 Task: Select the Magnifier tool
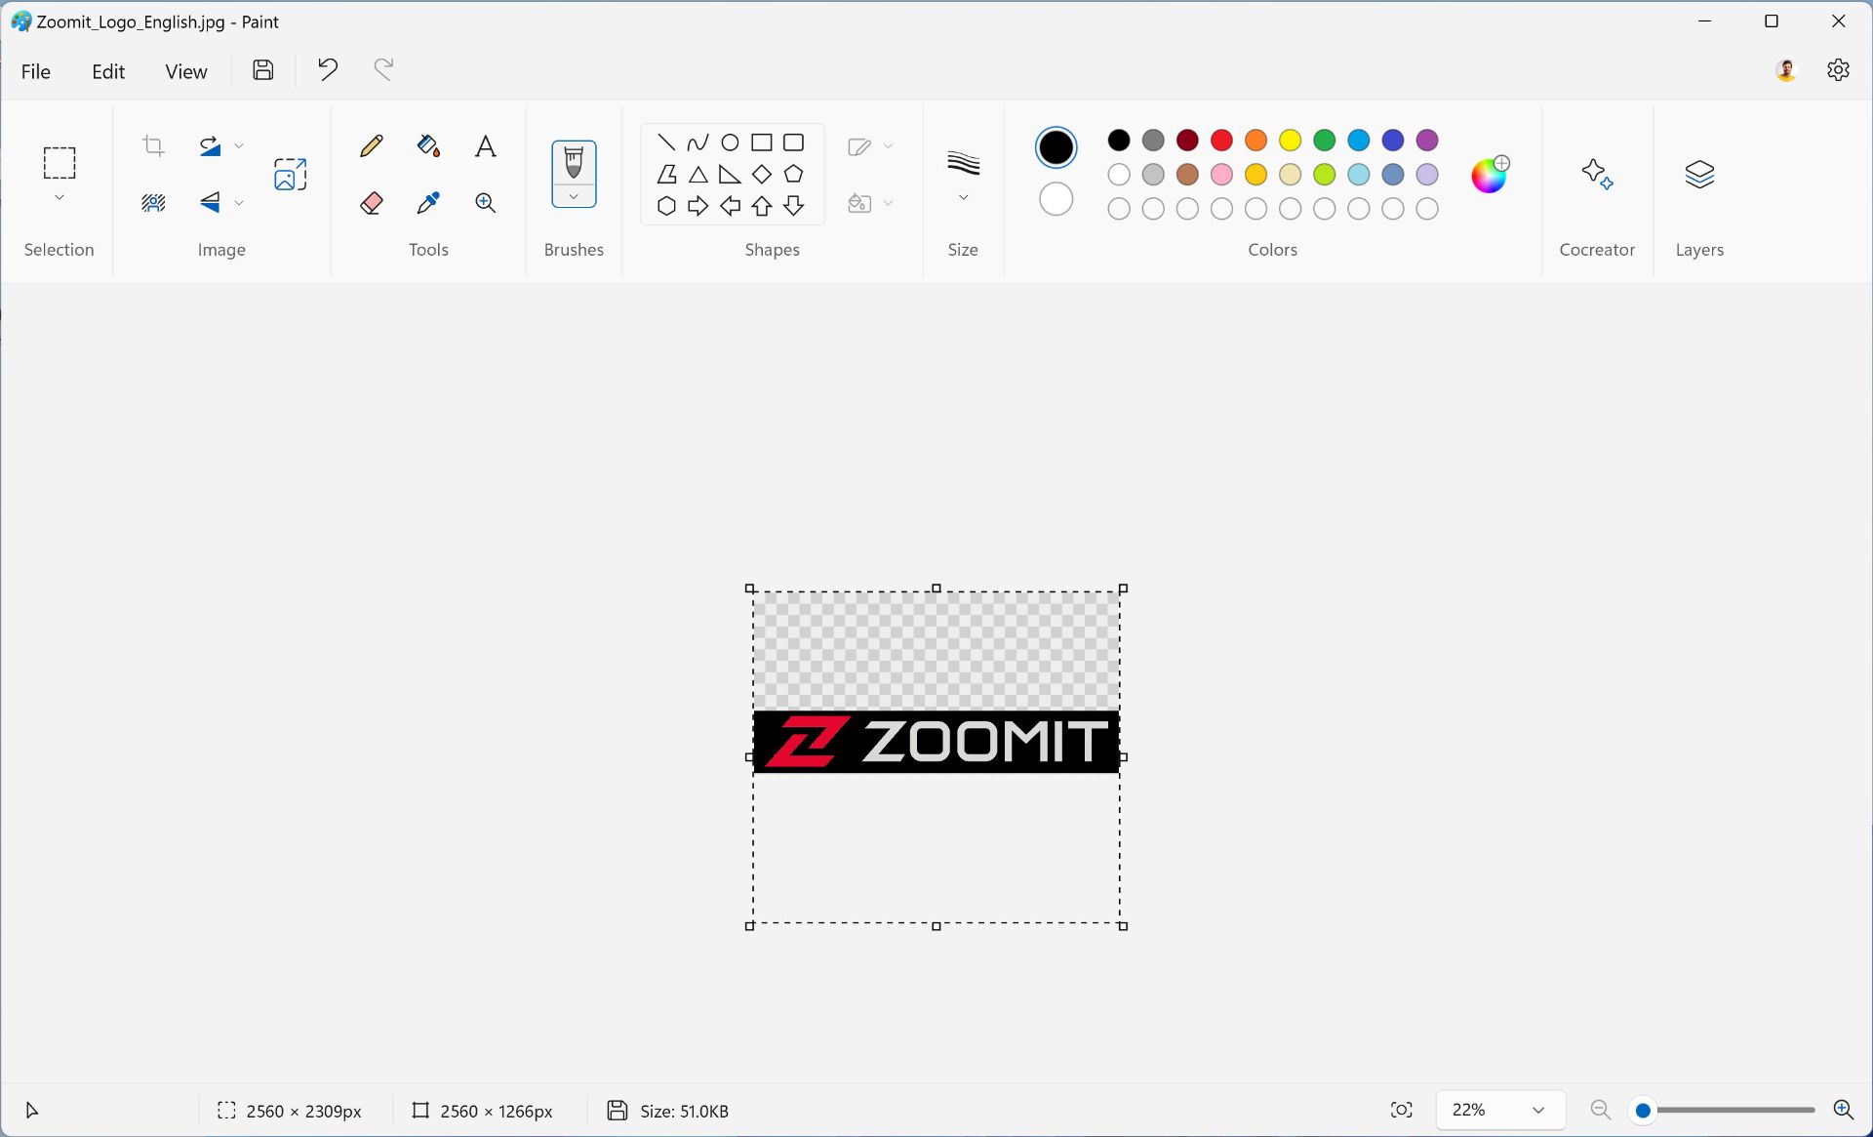tap(485, 202)
